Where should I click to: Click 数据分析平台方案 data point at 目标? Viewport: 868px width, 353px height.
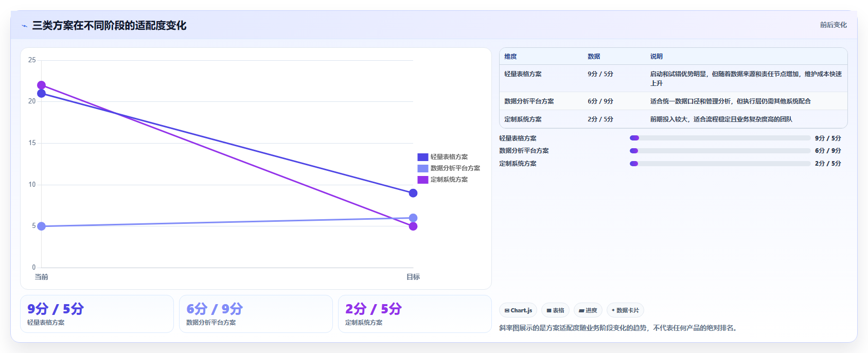coord(413,218)
